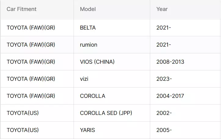Image resolution: width=221 pixels, height=139 pixels.
Task: Click TOYOTA(US) in the YARIS row
Action: [x=23, y=130]
